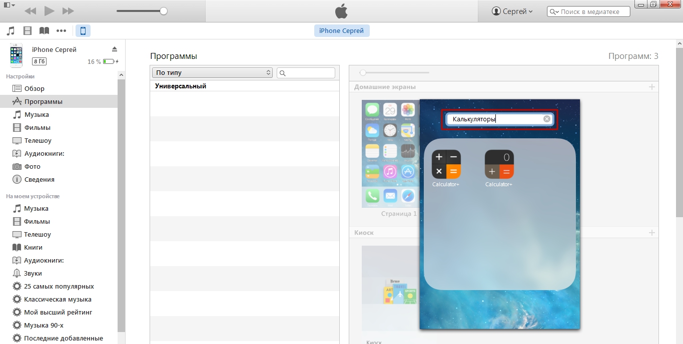Click the main window vertical scrollbar
Viewport: 683px width, 344px height.
(679, 132)
